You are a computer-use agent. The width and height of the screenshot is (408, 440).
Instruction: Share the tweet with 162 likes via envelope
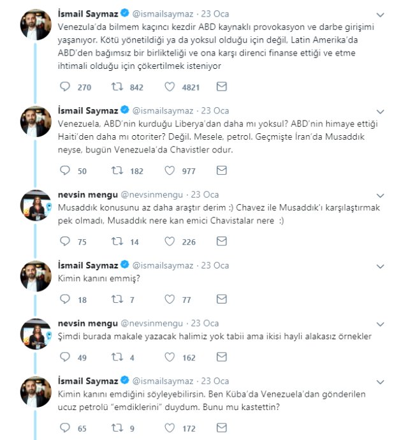tap(221, 358)
